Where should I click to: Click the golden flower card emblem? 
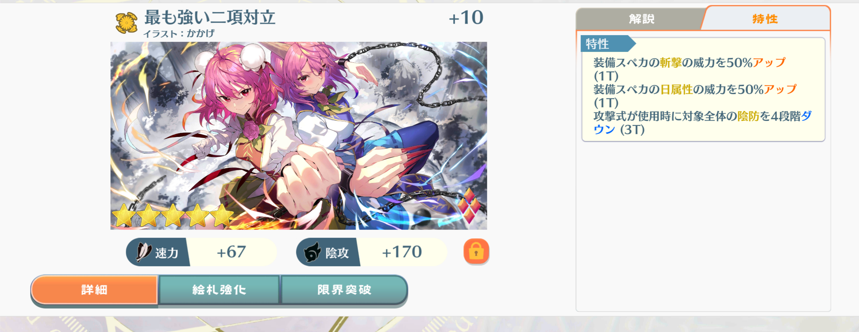[126, 23]
